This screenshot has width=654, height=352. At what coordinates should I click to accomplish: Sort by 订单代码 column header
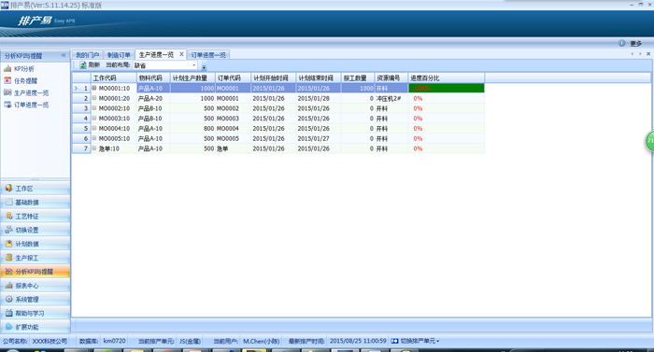[234, 78]
